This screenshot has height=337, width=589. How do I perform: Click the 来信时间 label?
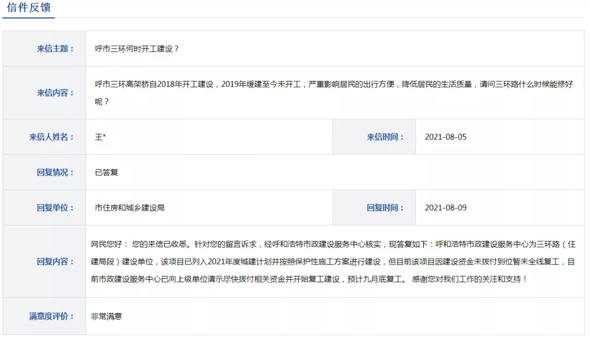[386, 137]
